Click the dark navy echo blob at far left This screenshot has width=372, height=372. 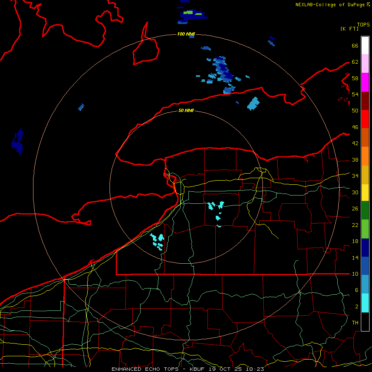click(17, 142)
